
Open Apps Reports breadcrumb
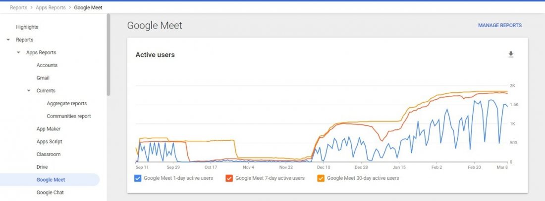click(51, 7)
